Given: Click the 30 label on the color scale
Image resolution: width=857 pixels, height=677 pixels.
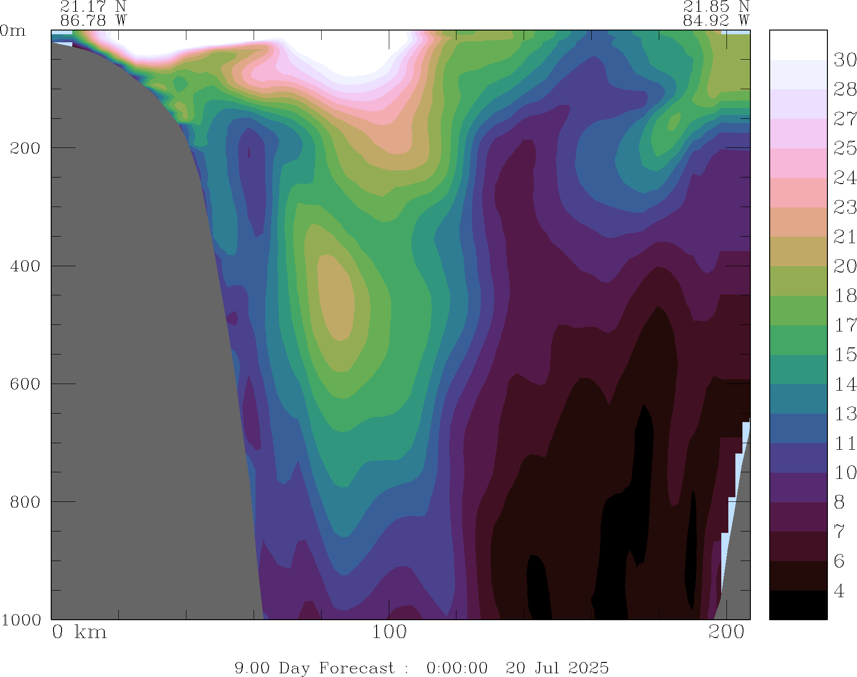Looking at the screenshot, I should [x=845, y=60].
